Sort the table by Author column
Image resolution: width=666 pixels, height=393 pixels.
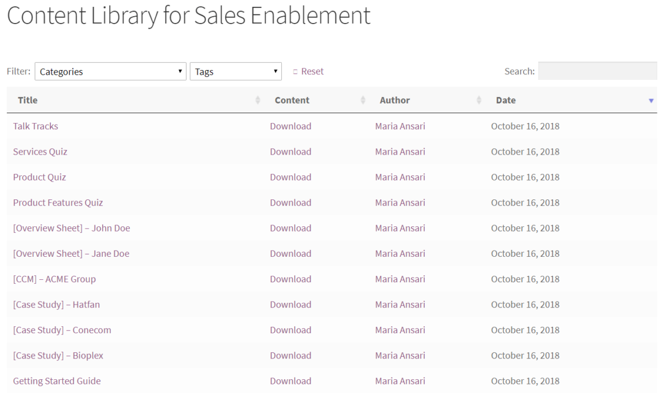395,100
